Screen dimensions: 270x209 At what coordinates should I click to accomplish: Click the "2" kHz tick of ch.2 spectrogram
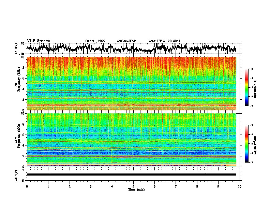24,156
